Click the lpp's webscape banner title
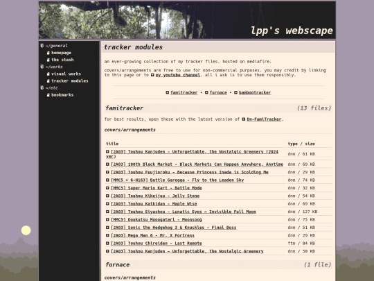Screen dimensions: 374x281 [292, 31]
